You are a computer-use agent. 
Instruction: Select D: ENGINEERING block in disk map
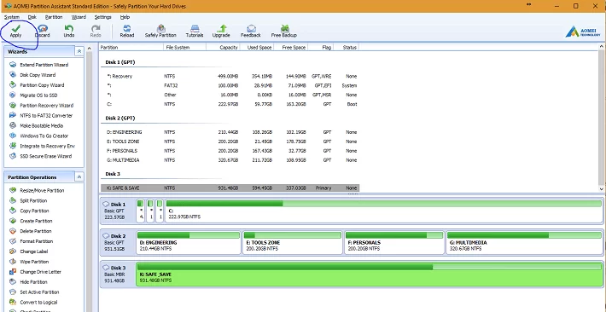(189, 242)
